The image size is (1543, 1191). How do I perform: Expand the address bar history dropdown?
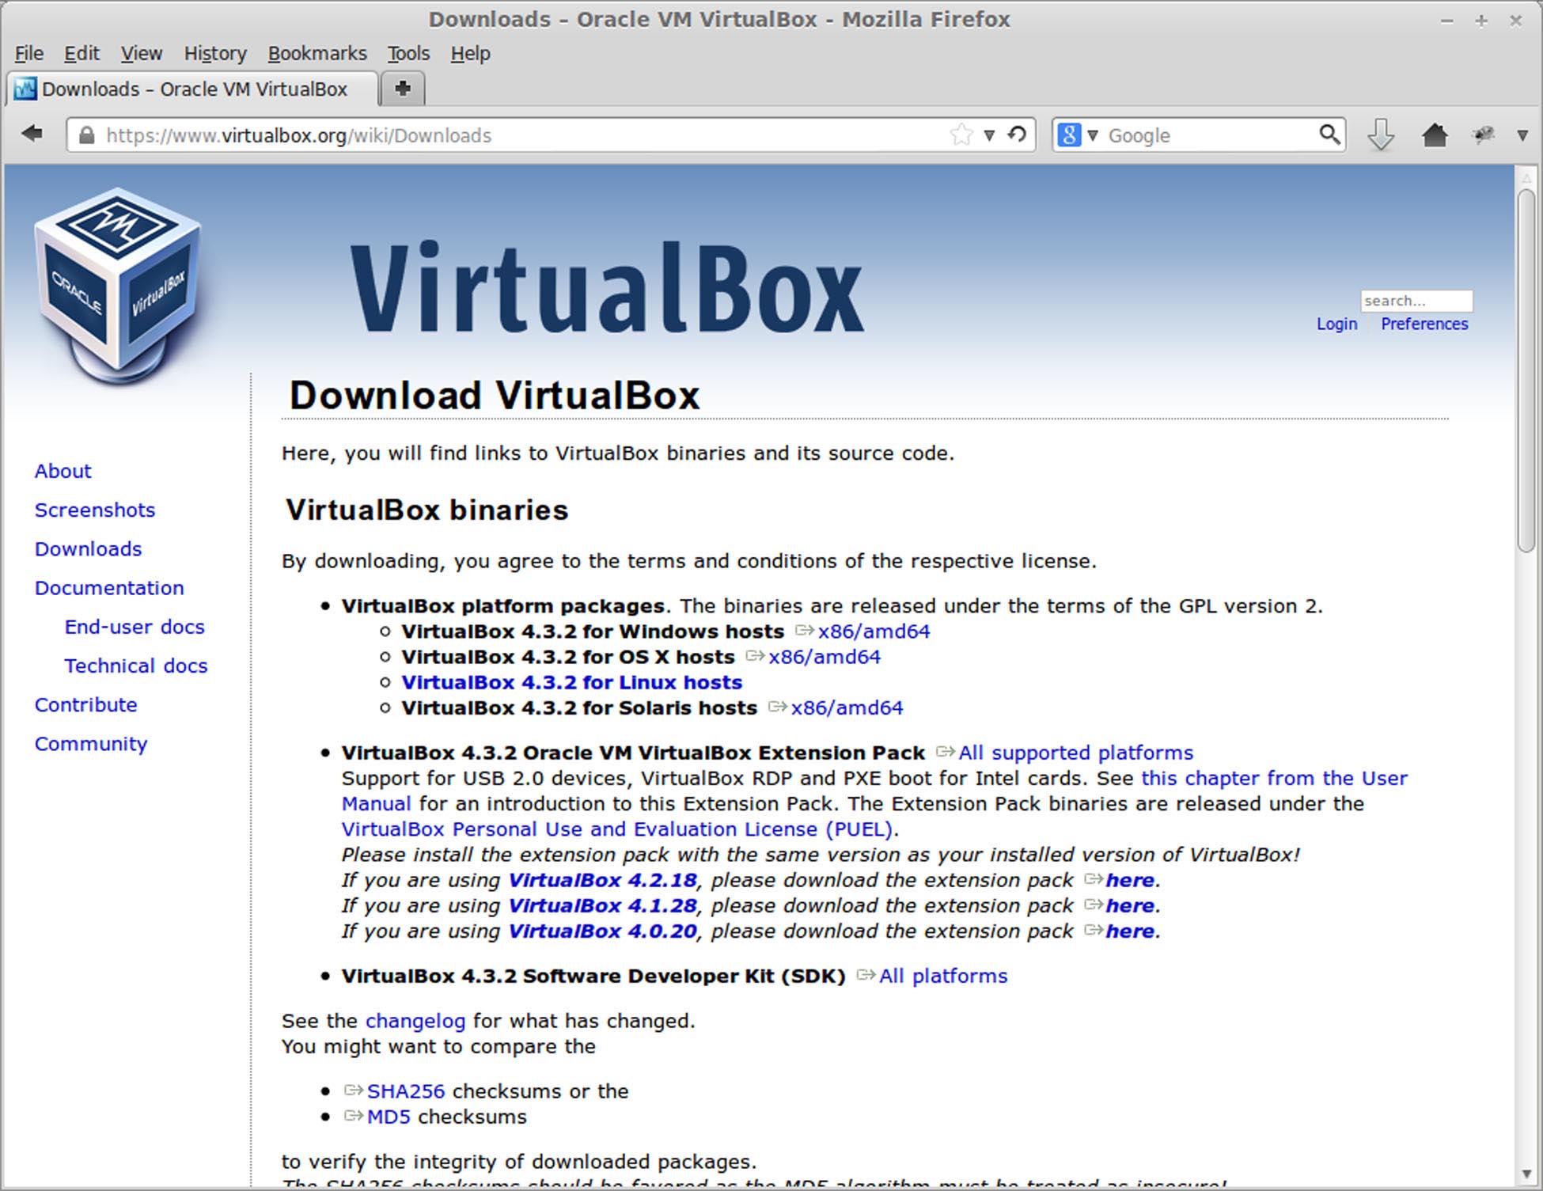(990, 135)
